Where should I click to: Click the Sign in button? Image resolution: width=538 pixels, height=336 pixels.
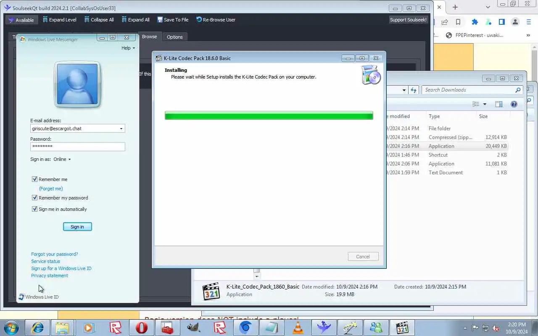point(77,227)
